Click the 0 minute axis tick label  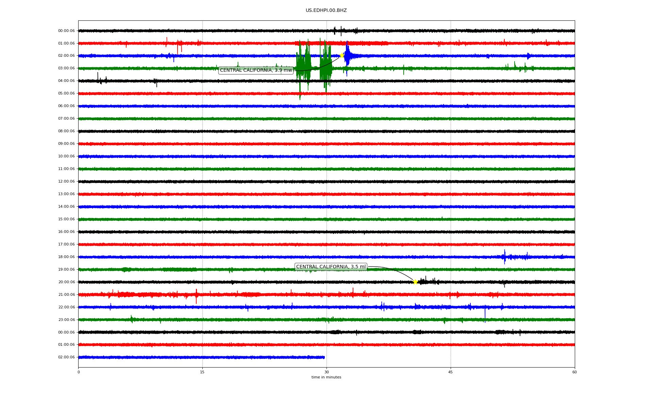(x=79, y=372)
